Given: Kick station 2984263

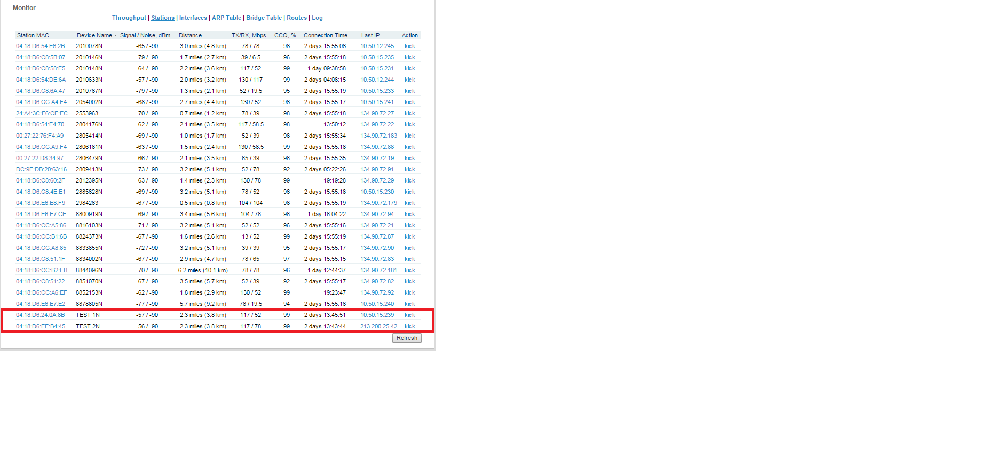Looking at the screenshot, I should 409,203.
